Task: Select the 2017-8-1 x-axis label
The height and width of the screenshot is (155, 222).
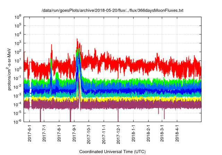Action: tap(59, 133)
